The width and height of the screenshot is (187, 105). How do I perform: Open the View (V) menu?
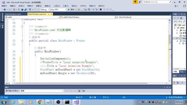[21, 6]
